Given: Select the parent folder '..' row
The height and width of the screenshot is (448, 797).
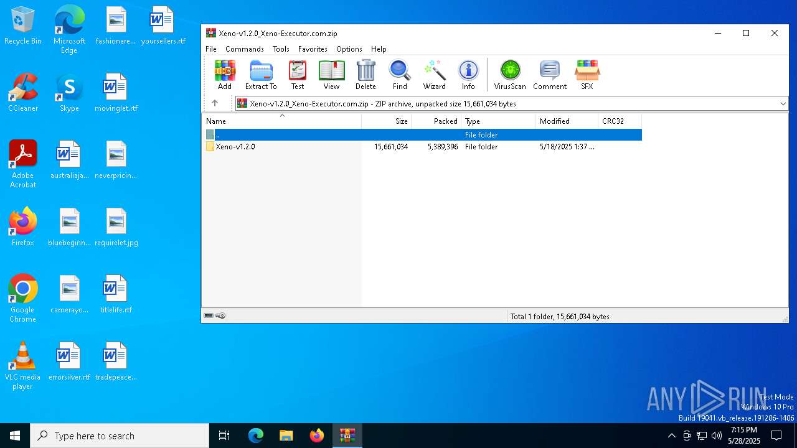Looking at the screenshot, I should coord(422,134).
